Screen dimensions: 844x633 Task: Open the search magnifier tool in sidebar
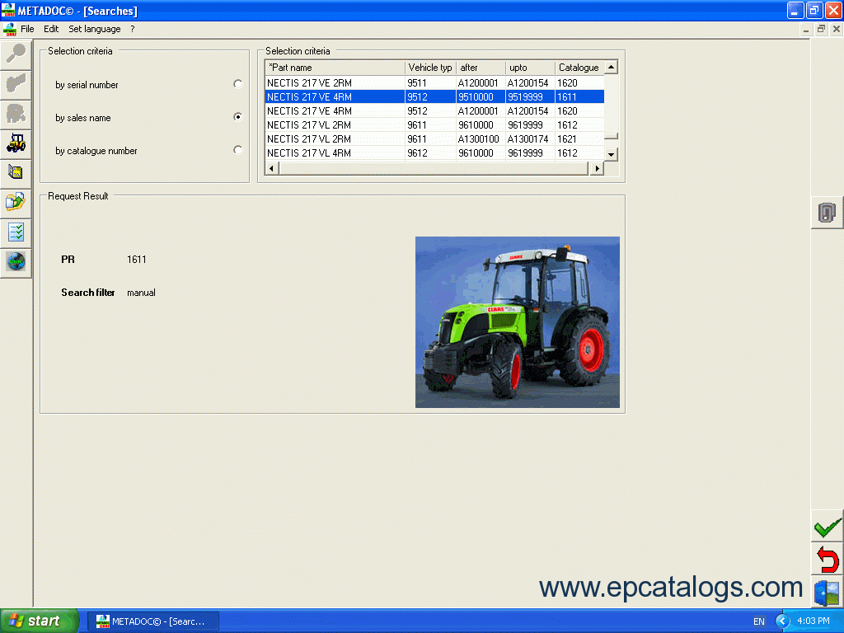(x=16, y=54)
